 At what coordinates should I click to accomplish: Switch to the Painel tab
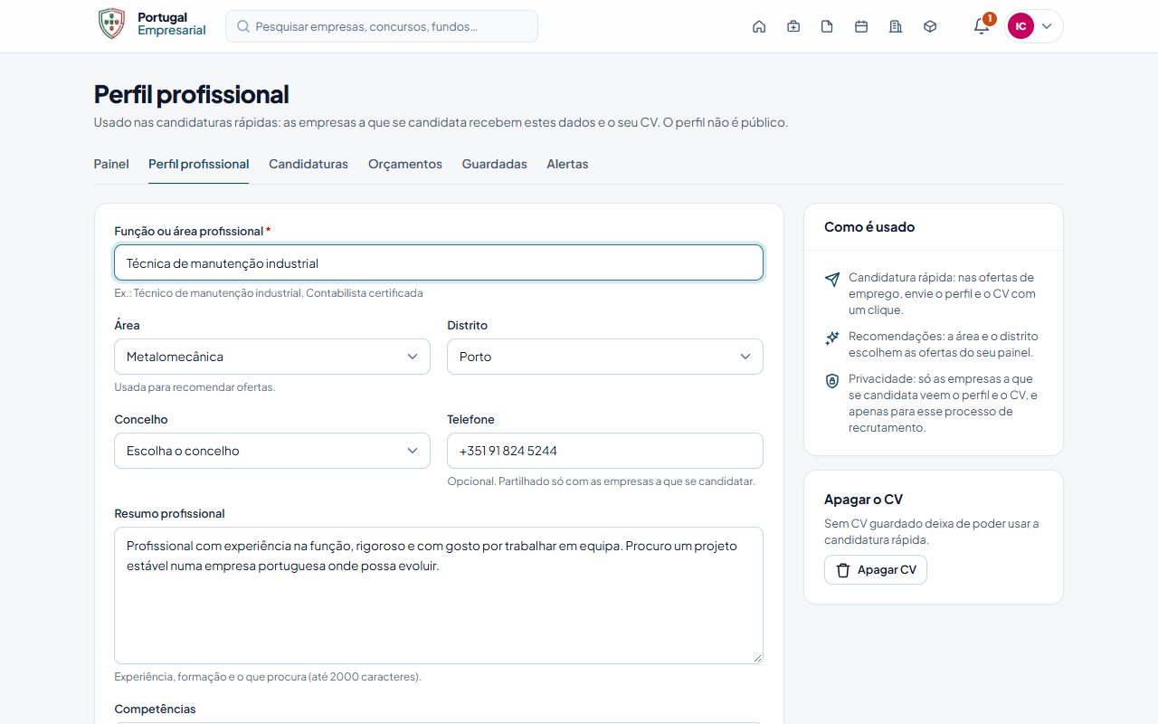point(111,164)
